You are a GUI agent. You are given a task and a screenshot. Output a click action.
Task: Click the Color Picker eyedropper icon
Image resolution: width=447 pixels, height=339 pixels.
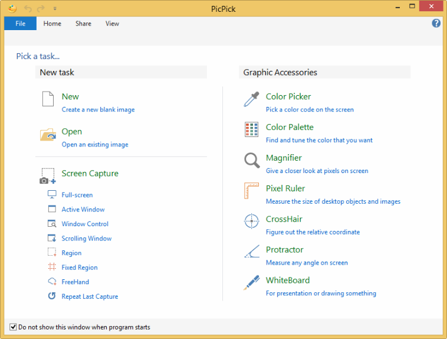tap(251, 99)
